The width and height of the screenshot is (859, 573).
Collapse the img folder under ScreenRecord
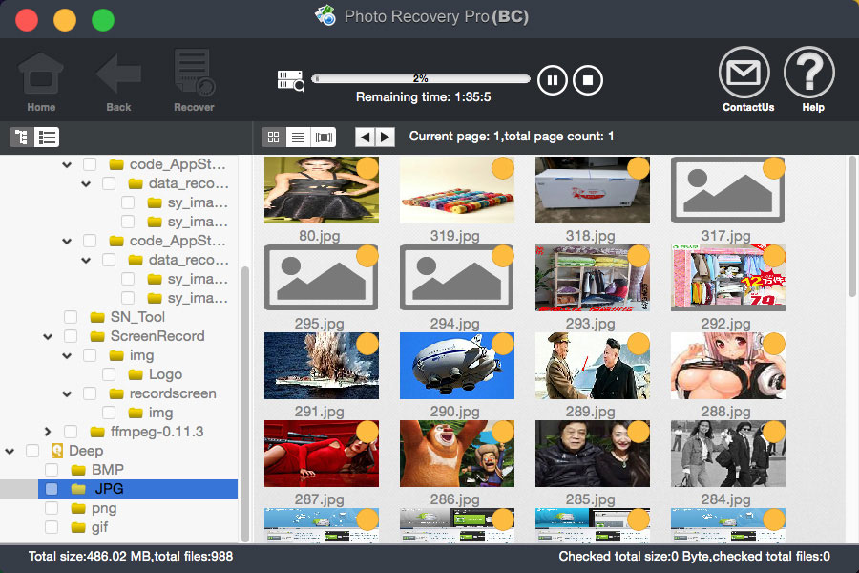pyautogui.click(x=67, y=356)
